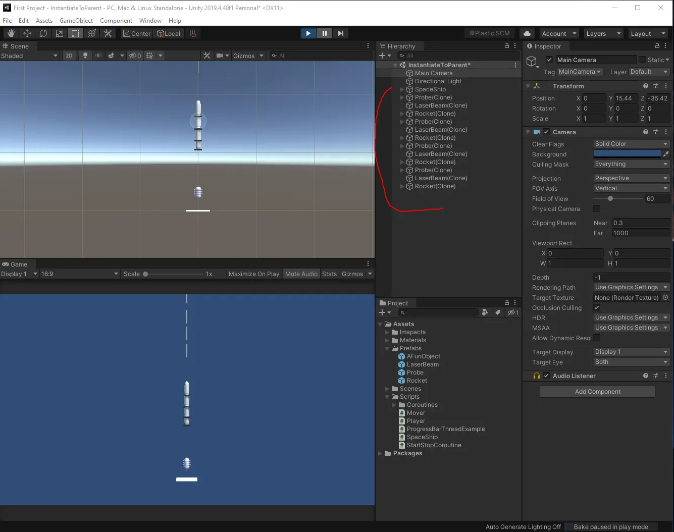Open the GameObject menu
The height and width of the screenshot is (532, 674).
pos(76,20)
